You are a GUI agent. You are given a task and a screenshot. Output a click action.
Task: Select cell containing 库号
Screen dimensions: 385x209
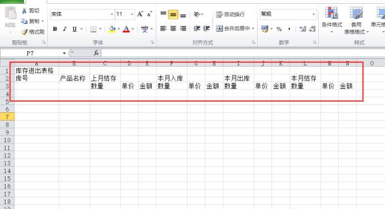[36, 78]
